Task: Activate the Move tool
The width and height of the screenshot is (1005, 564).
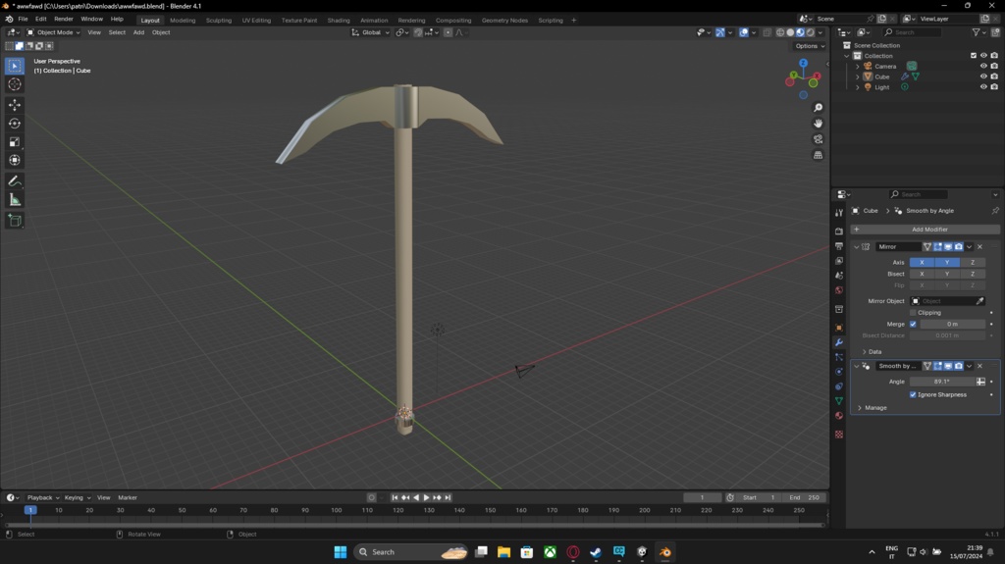Action: (15, 105)
